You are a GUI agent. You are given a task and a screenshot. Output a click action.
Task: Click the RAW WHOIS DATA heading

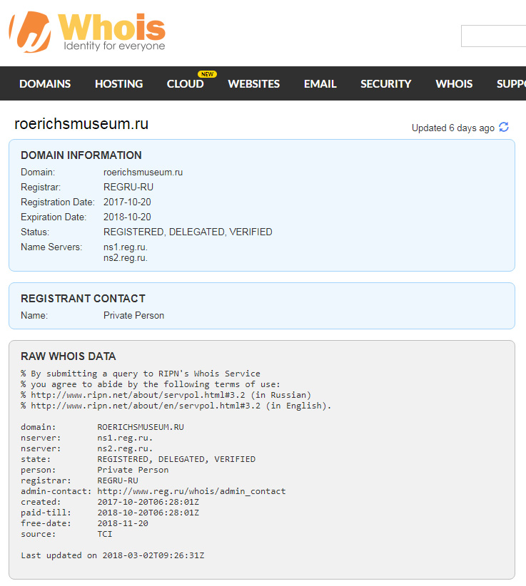[68, 356]
